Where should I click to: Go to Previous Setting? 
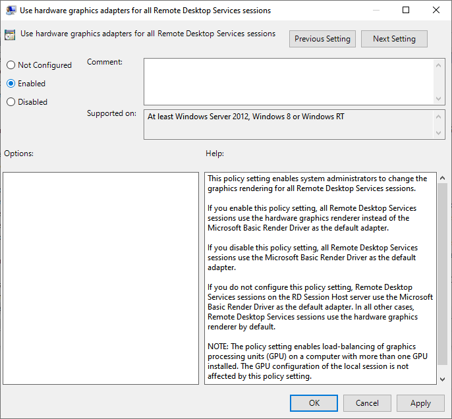point(322,39)
